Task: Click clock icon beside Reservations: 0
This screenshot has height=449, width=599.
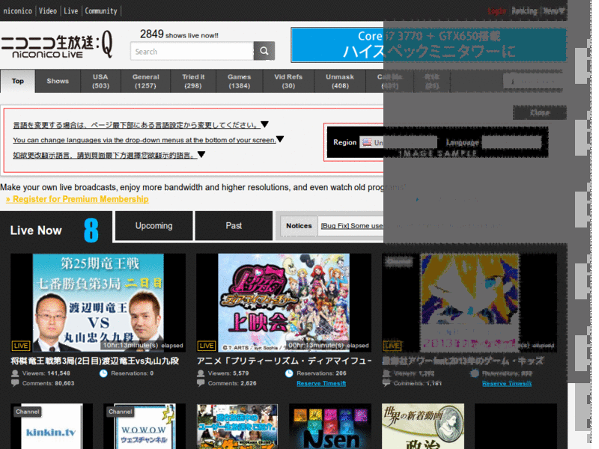Action: tap(103, 373)
